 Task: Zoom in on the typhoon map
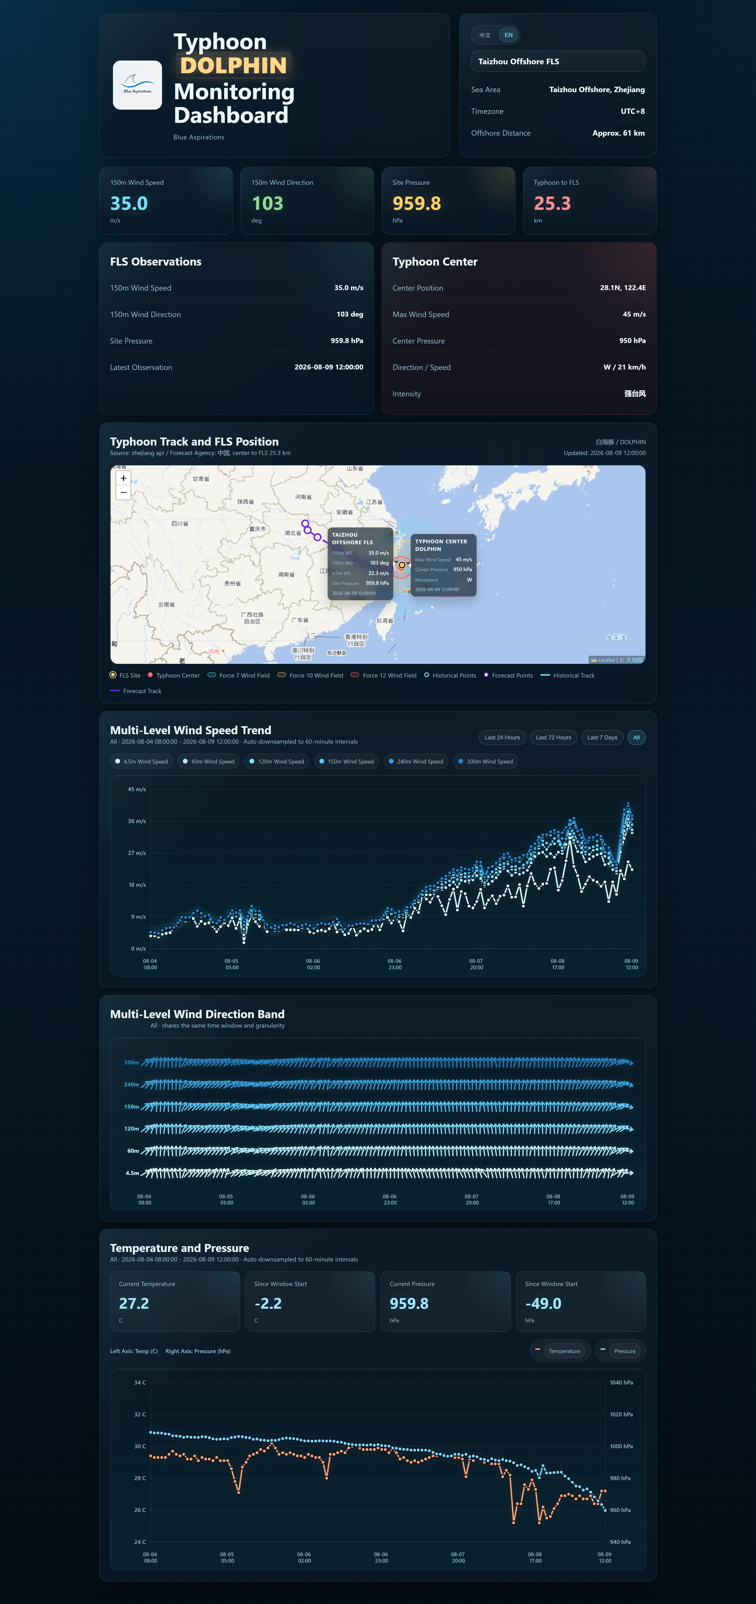click(x=123, y=478)
